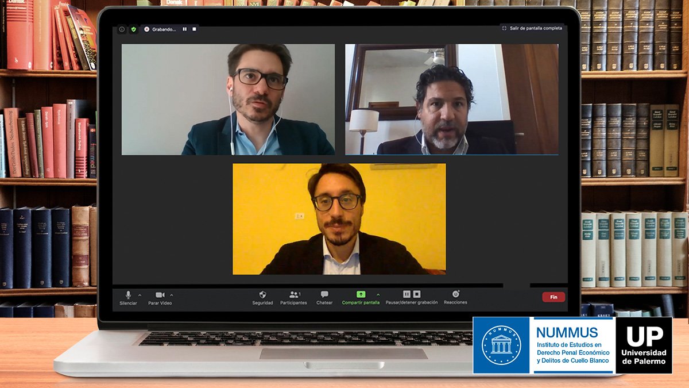Stop recording from the top bar
Viewport: 689px width, 388px height.
coord(194,29)
